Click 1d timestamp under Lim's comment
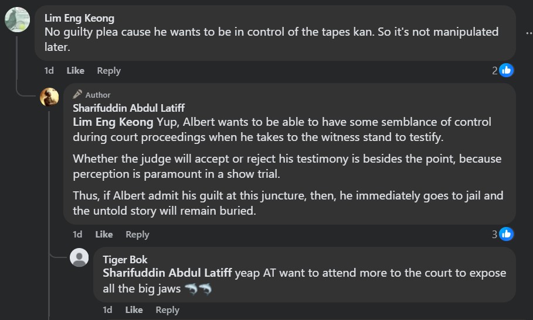 pos(49,70)
